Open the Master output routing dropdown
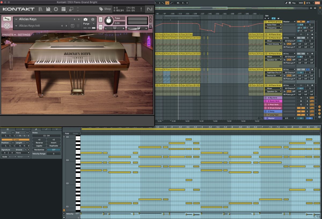 pyautogui.click(x=289, y=21)
